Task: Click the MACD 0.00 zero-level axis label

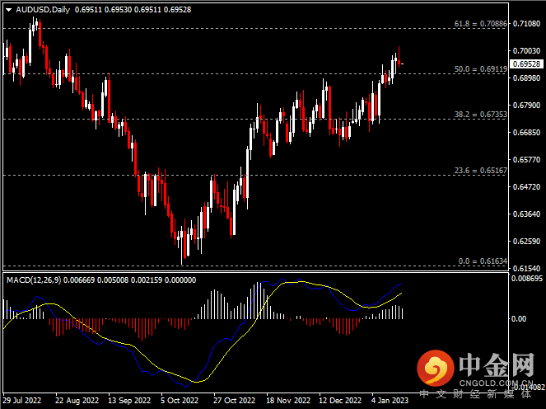Action: coord(520,318)
